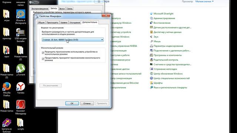
Task: Close the Свойства: Микрофон dialog
Action: [x=106, y=16]
